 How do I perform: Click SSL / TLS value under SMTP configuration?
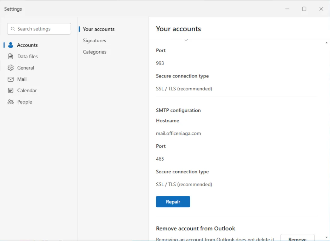click(184, 184)
